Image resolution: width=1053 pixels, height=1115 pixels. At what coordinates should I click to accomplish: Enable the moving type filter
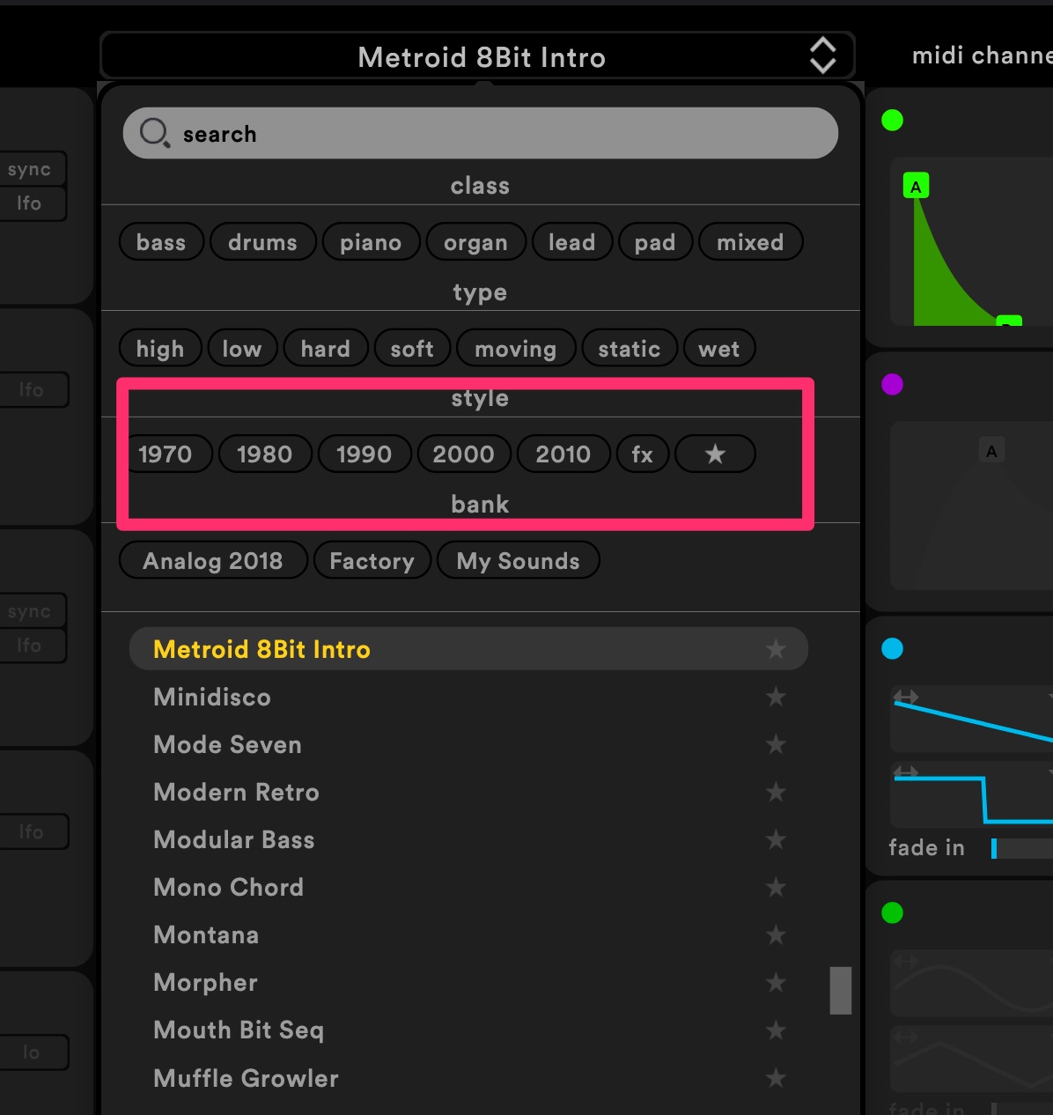[515, 350]
